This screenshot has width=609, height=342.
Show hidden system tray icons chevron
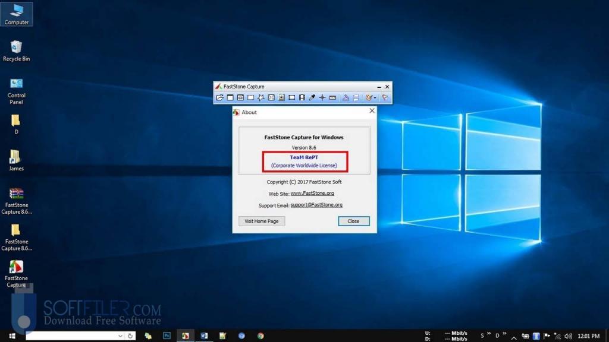click(x=514, y=336)
